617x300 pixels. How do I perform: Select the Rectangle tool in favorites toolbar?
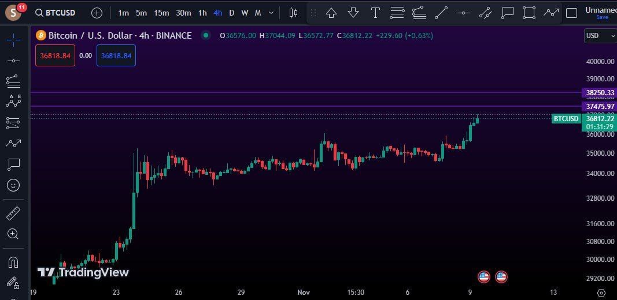coord(529,13)
